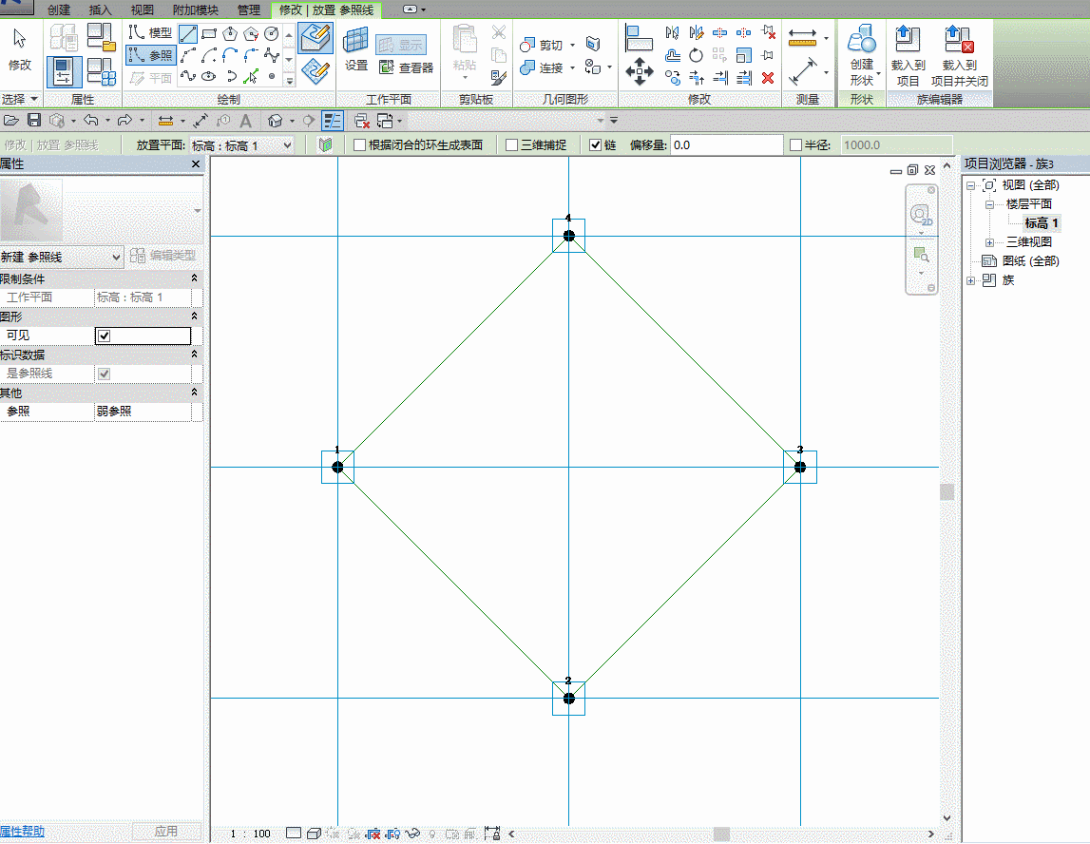The image size is (1090, 844).
Task: Click the 偏移量 offset input field
Action: pyautogui.click(x=726, y=145)
